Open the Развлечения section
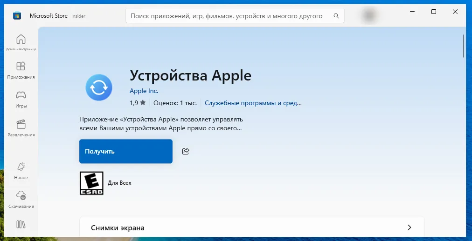Image resolution: width=472 pixels, height=241 pixels. click(21, 128)
